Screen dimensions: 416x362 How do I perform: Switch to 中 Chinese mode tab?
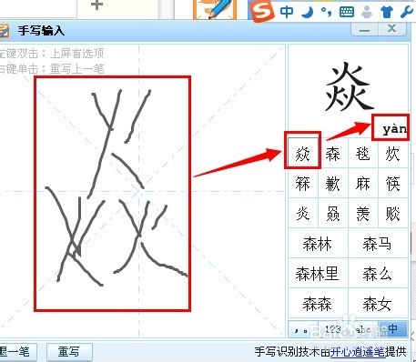point(392,329)
